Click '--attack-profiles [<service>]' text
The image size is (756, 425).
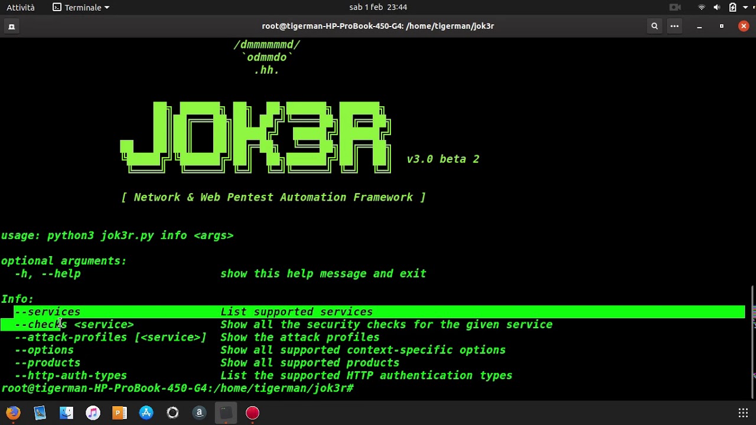click(110, 337)
